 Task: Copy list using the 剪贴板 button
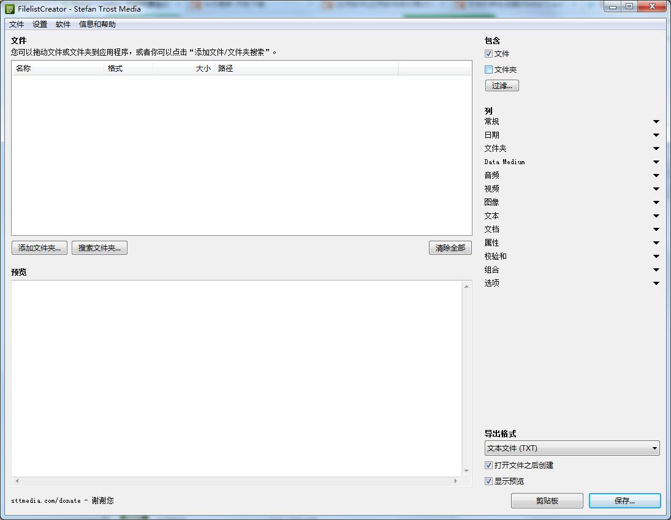click(546, 500)
